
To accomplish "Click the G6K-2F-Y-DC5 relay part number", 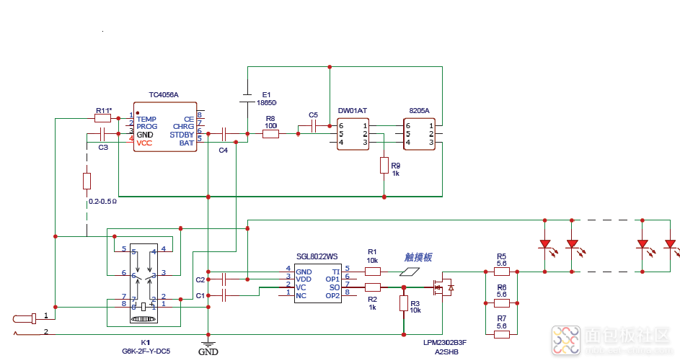I will 146,351.
